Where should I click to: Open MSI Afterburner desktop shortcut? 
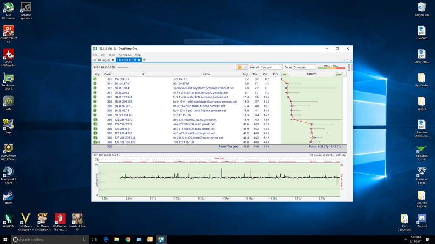8,11
